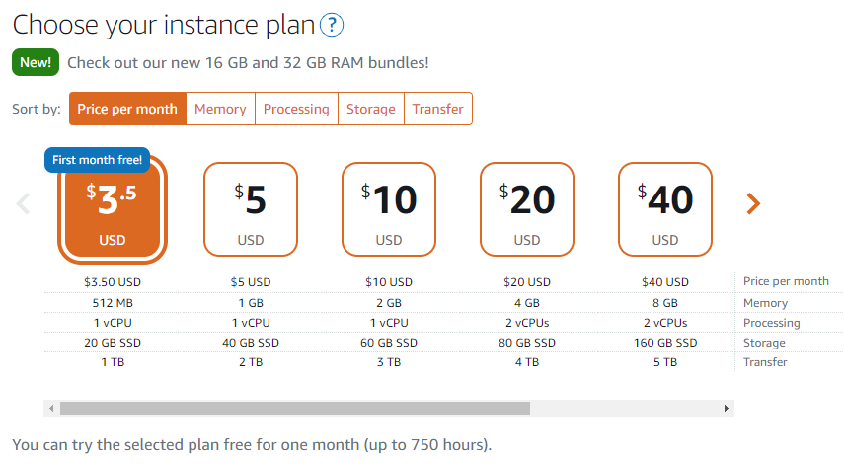Image resolution: width=844 pixels, height=466 pixels.
Task: Sort plans by Storage
Action: click(371, 109)
